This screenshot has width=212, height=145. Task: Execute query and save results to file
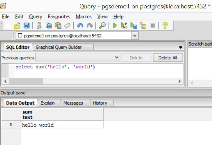[x=134, y=26]
